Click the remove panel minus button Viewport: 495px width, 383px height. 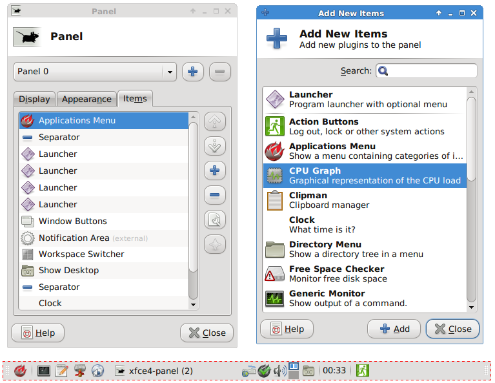tap(219, 72)
